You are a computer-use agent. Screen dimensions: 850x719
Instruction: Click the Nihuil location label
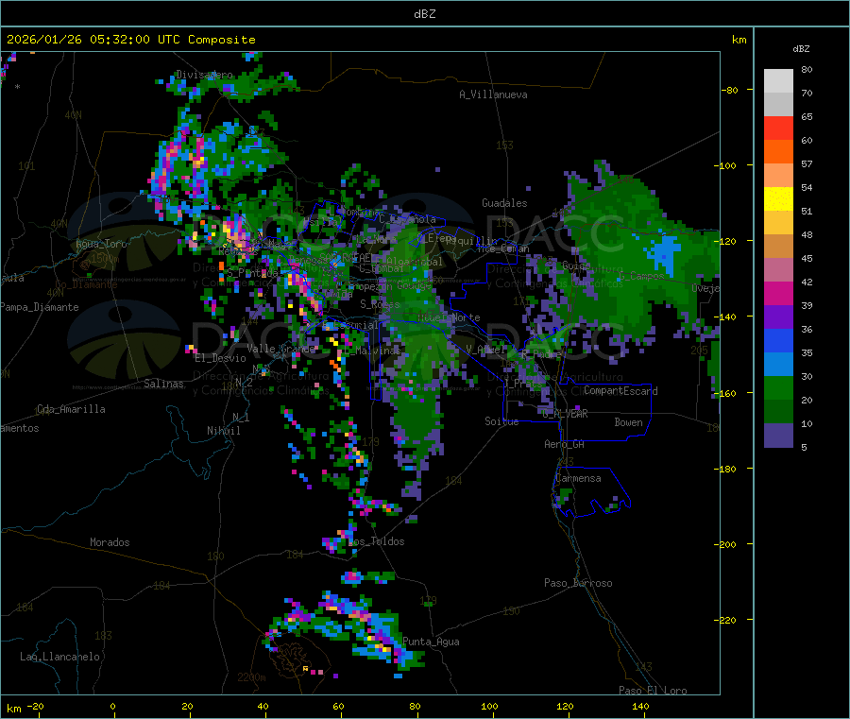[223, 431]
